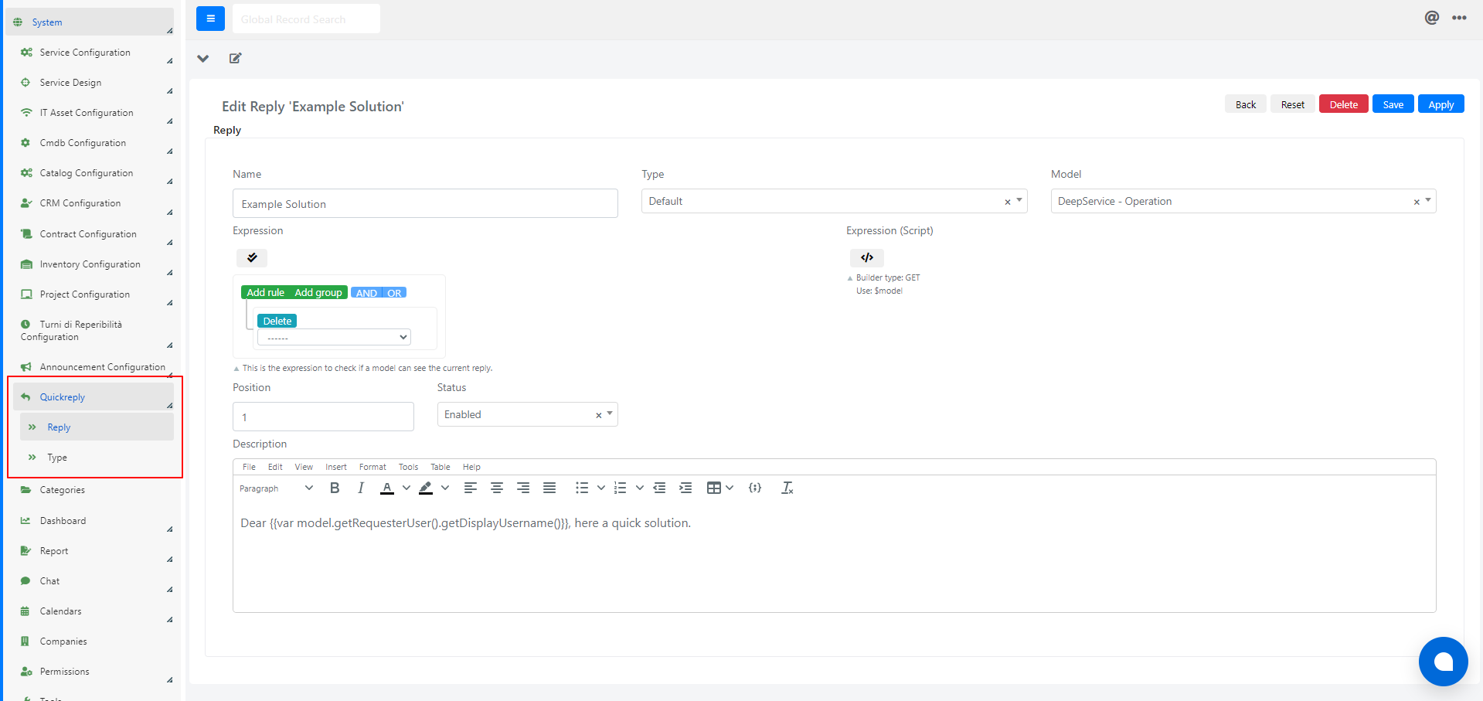
Task: Click Add group in expression builder
Action: [318, 292]
